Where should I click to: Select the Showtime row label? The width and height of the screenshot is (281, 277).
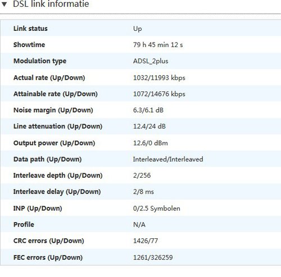pyautogui.click(x=29, y=45)
